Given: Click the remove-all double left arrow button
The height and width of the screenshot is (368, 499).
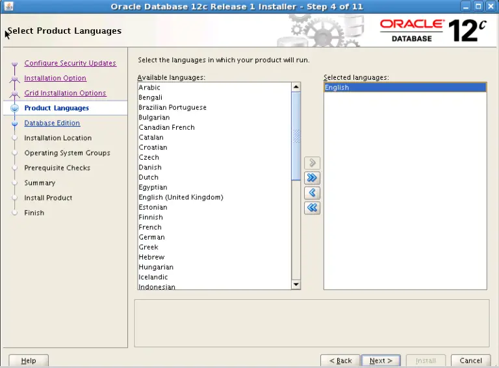Looking at the screenshot, I should click(313, 208).
